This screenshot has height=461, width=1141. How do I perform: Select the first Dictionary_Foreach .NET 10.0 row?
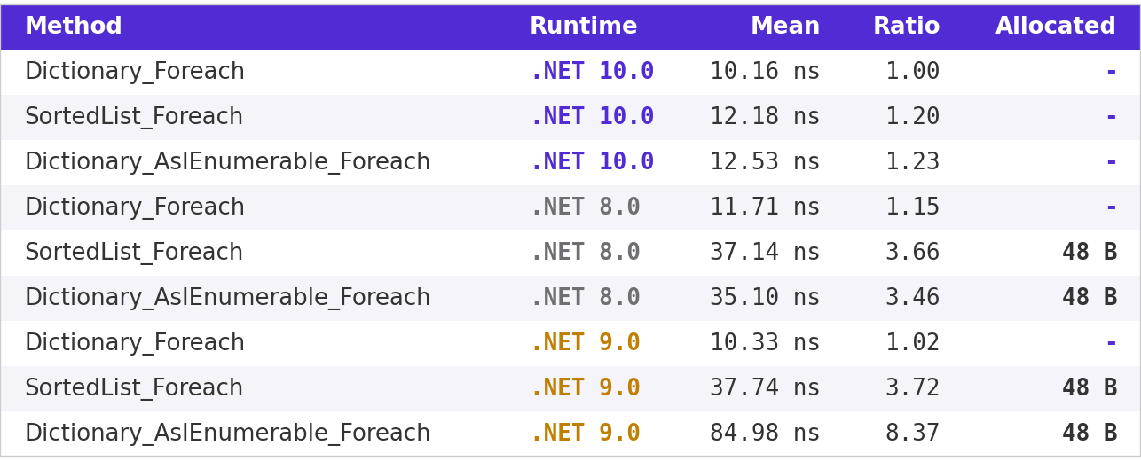(x=570, y=72)
